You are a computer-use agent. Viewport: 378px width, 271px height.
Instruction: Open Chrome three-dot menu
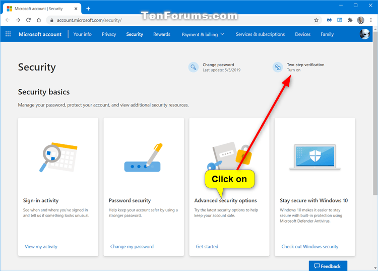371,20
